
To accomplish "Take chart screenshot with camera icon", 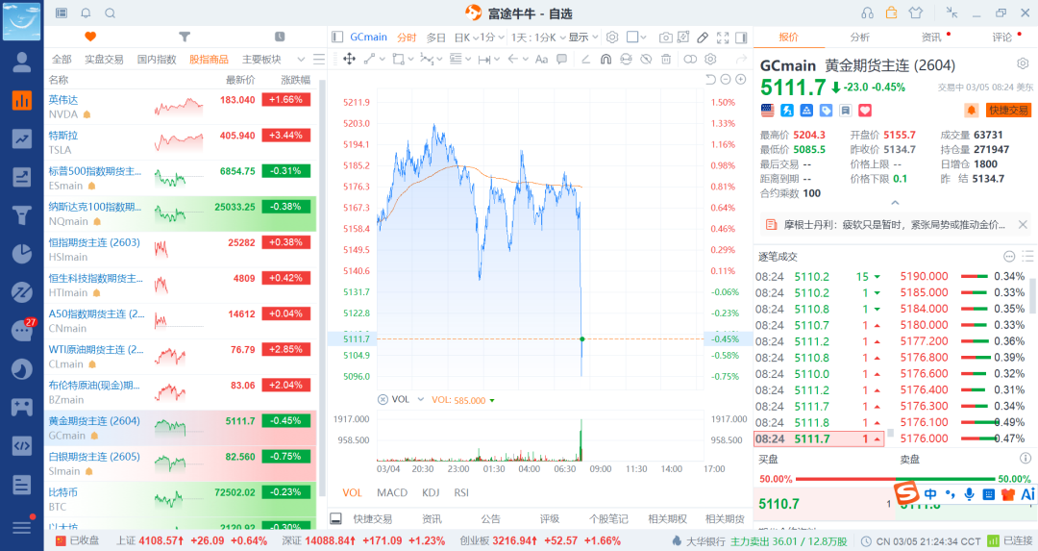I will click(665, 38).
